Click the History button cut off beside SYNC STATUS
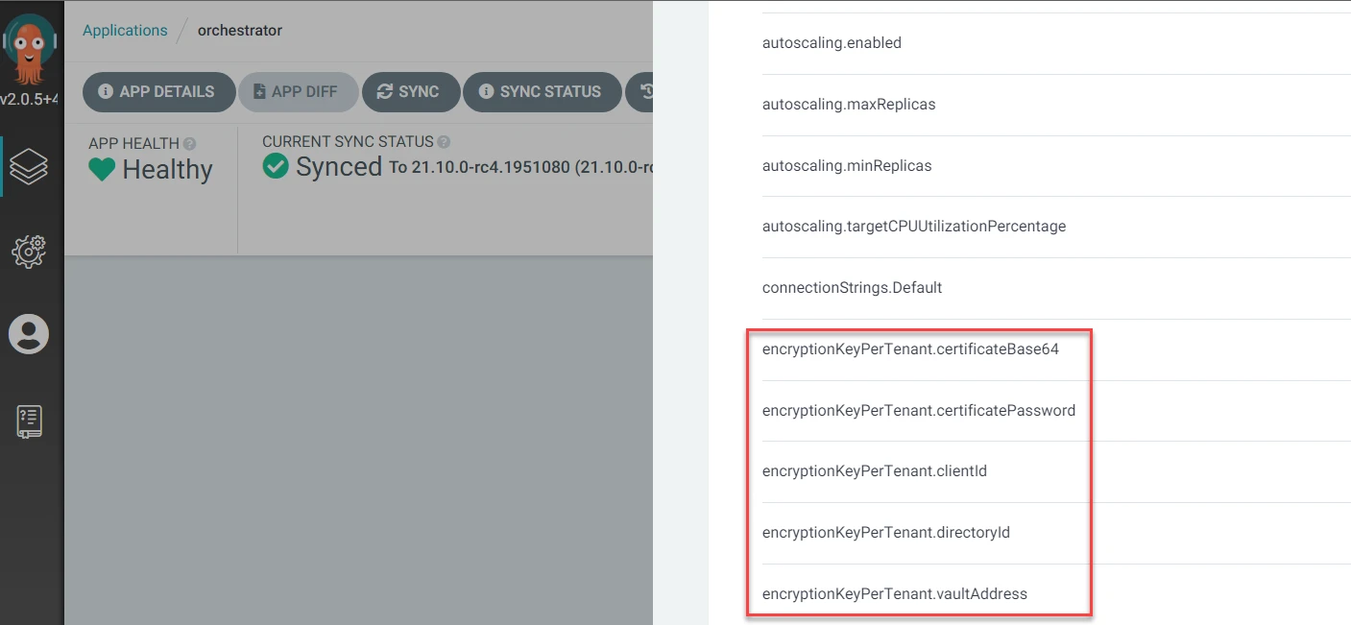1351x625 pixels. click(x=639, y=92)
